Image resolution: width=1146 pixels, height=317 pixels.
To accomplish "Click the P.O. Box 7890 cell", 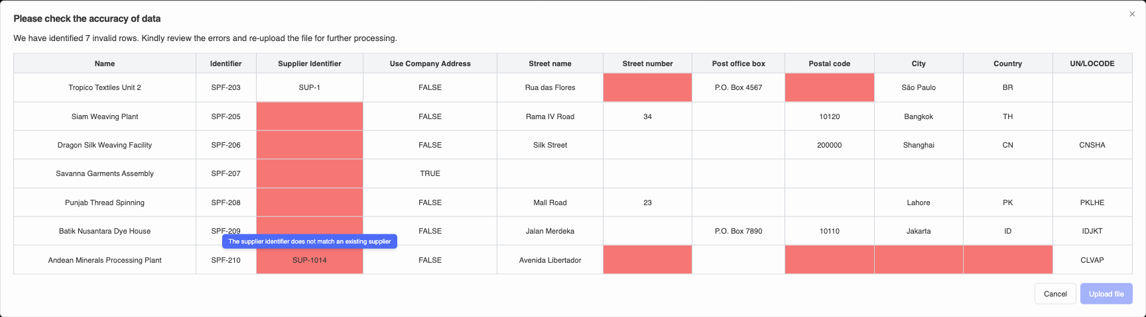I will (738, 231).
